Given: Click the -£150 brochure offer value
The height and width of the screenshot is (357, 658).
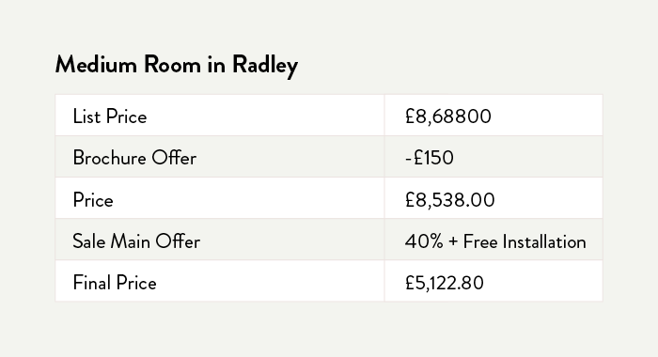Looking at the screenshot, I should (x=430, y=158).
